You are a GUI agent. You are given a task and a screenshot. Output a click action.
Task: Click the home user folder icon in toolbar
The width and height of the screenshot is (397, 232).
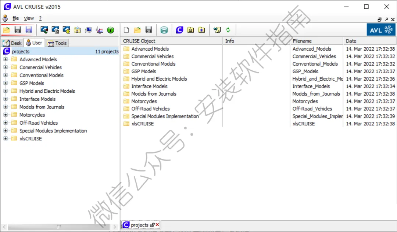click(x=78, y=30)
